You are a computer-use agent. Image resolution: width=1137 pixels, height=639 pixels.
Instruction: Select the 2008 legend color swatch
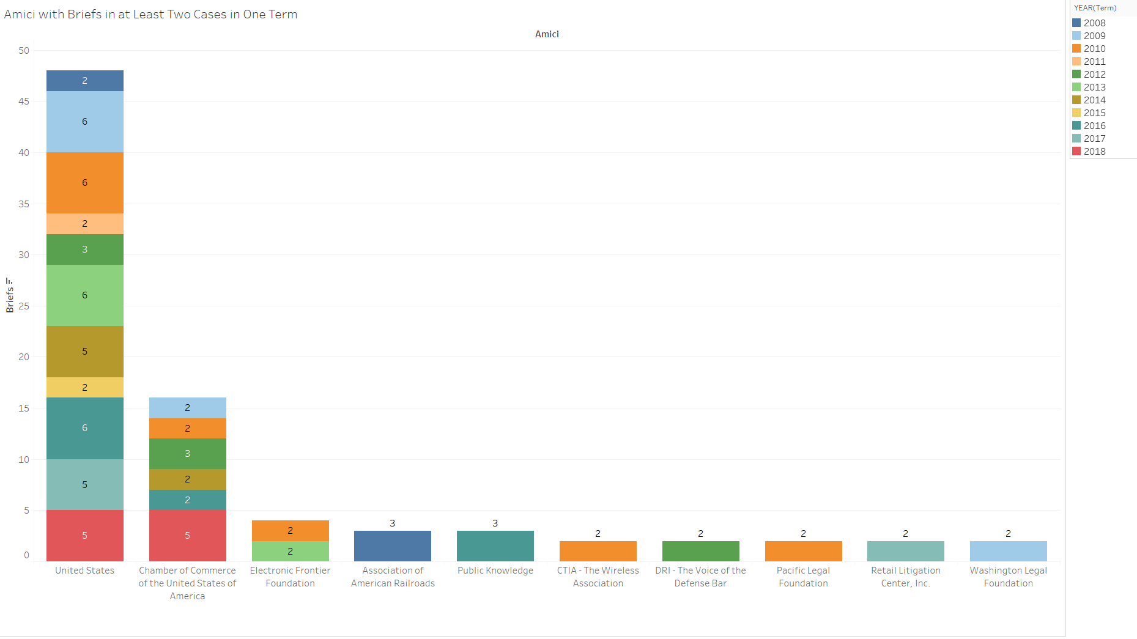(1076, 23)
